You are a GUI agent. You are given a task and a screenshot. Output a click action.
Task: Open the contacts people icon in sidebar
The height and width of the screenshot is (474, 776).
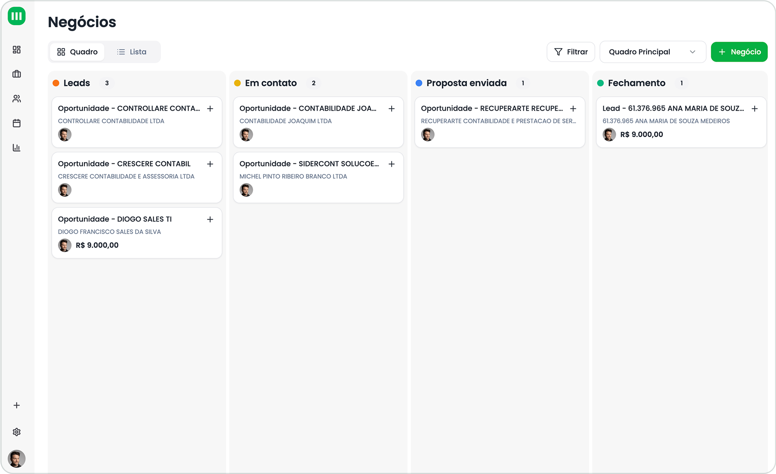click(17, 99)
